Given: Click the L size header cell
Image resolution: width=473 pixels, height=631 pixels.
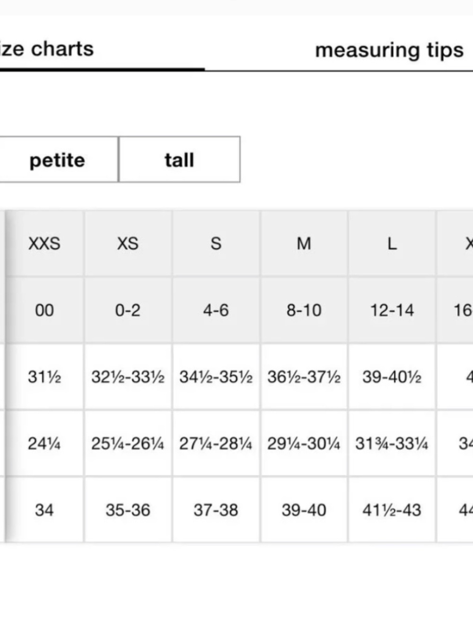Looking at the screenshot, I should [392, 243].
